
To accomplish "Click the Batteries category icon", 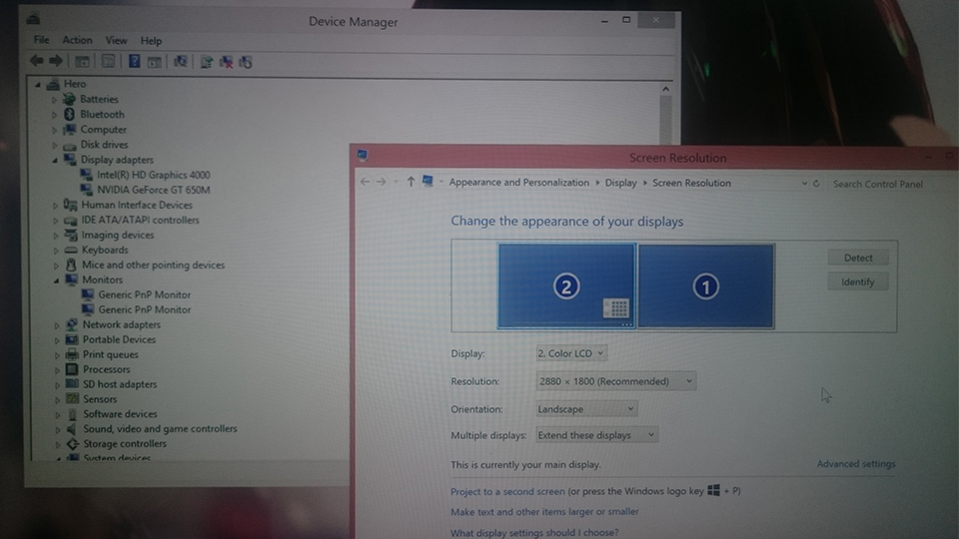I will [x=69, y=99].
